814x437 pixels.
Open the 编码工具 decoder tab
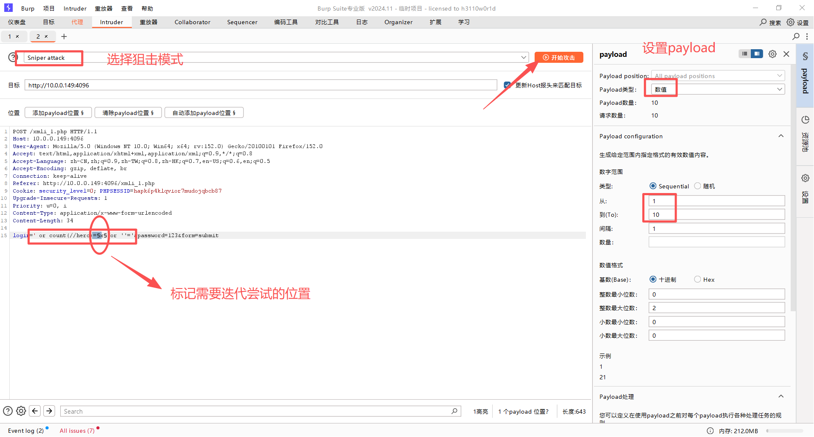(286, 22)
